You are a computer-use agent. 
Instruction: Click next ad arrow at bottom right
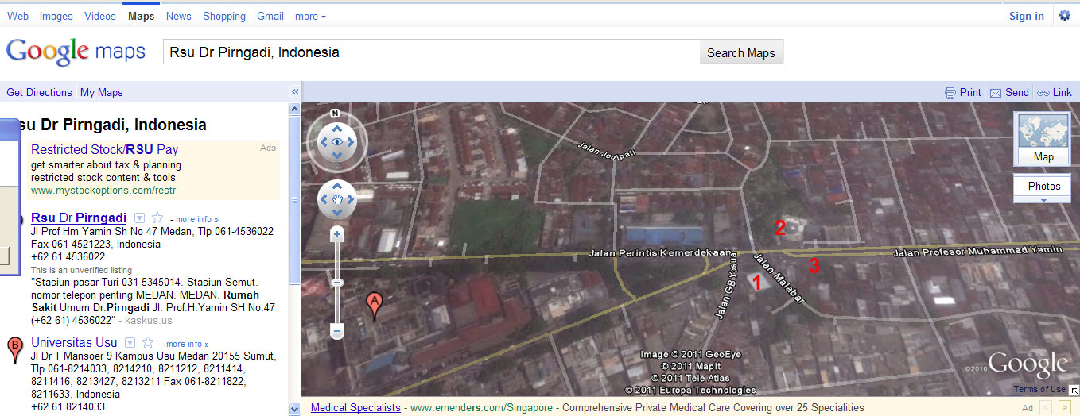tap(1066, 407)
